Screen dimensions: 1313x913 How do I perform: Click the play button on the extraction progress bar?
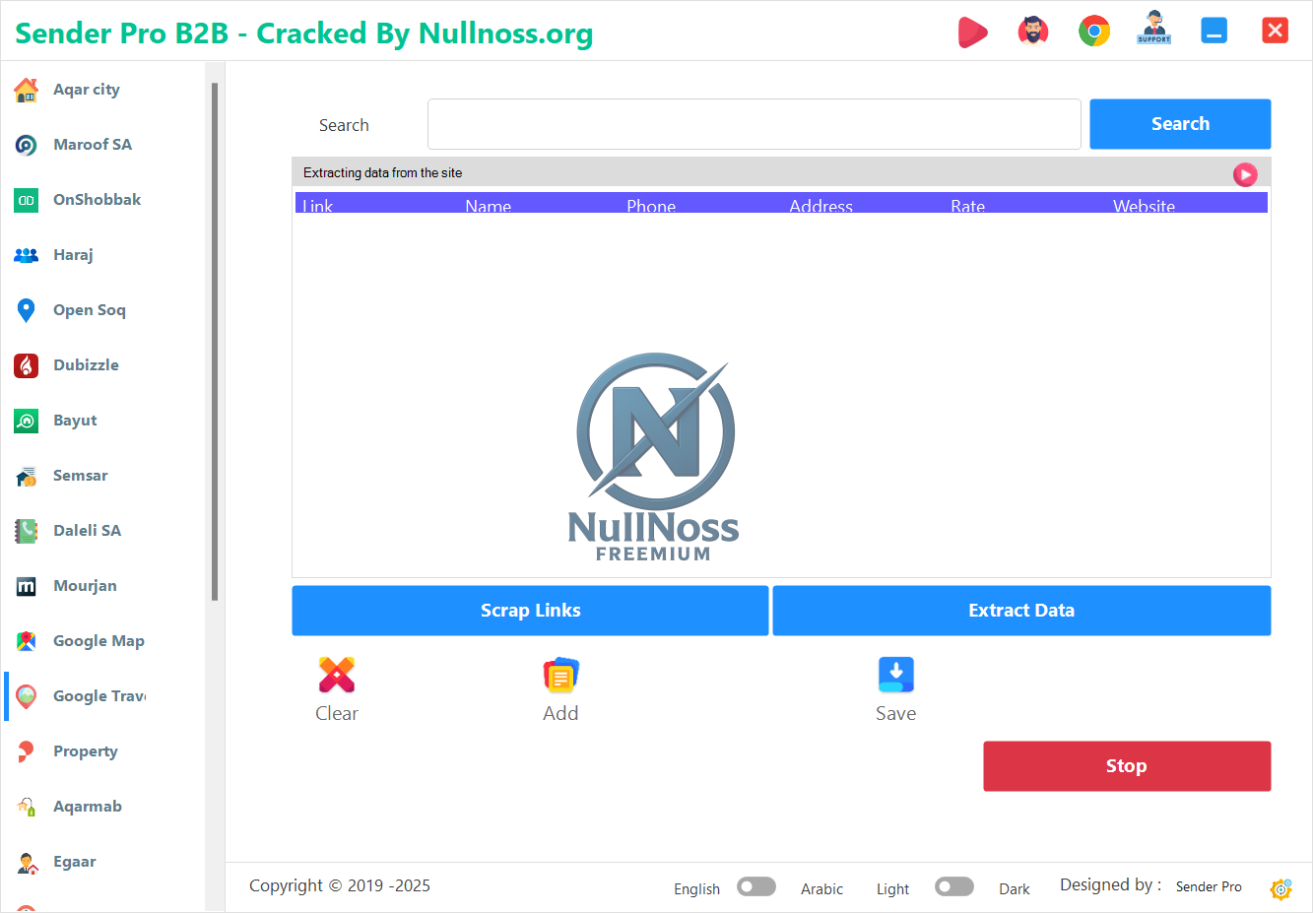click(1245, 174)
